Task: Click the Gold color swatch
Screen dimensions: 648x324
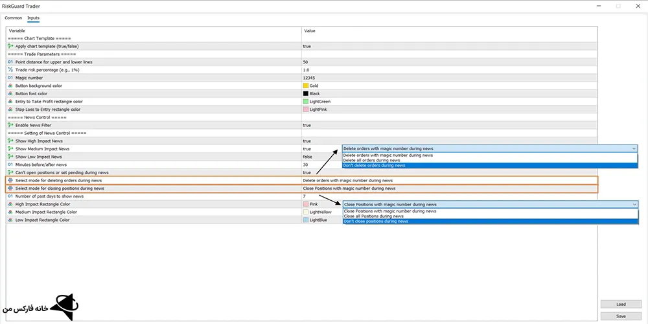Action: (306, 86)
